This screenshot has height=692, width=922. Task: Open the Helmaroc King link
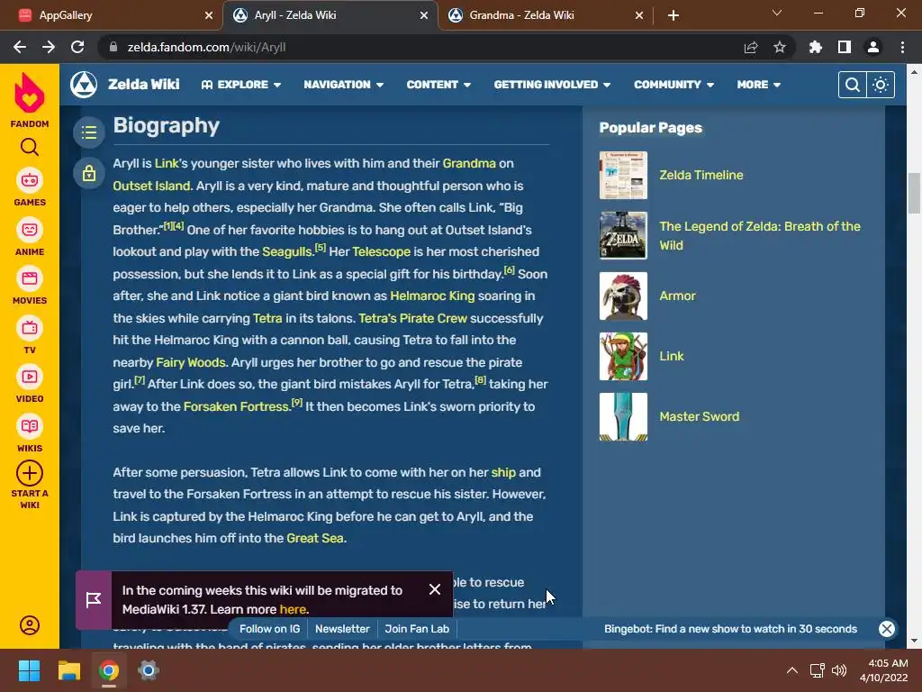click(x=432, y=296)
